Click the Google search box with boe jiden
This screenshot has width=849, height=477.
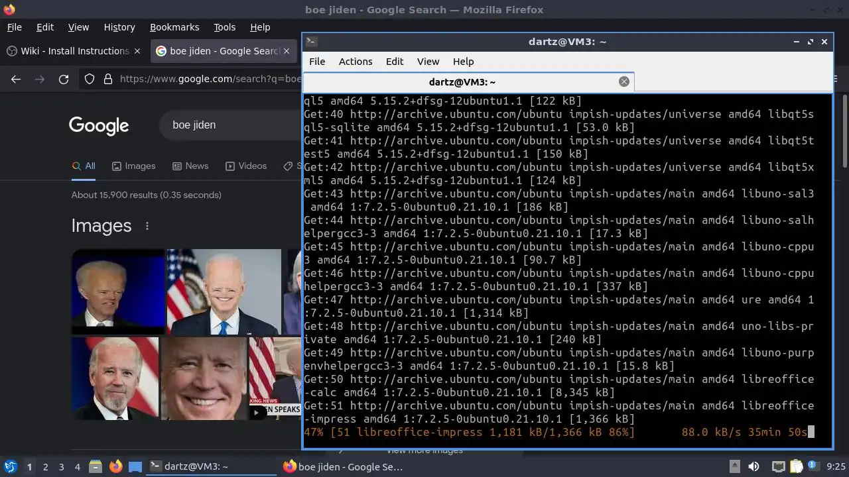tap(230, 125)
